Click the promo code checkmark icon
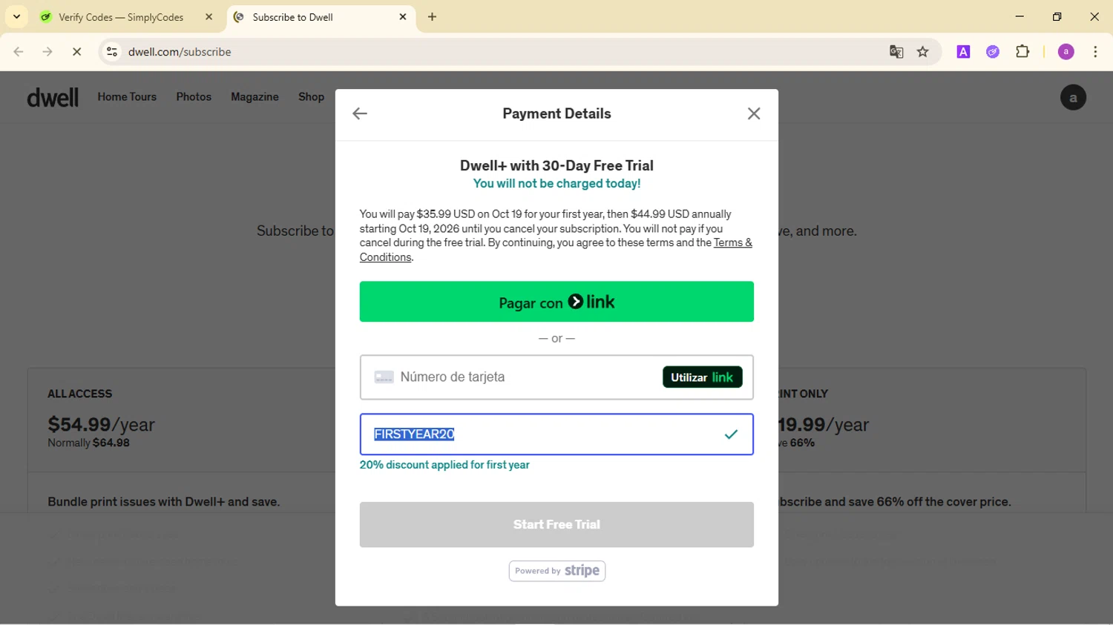This screenshot has width=1113, height=625. pos(731,434)
